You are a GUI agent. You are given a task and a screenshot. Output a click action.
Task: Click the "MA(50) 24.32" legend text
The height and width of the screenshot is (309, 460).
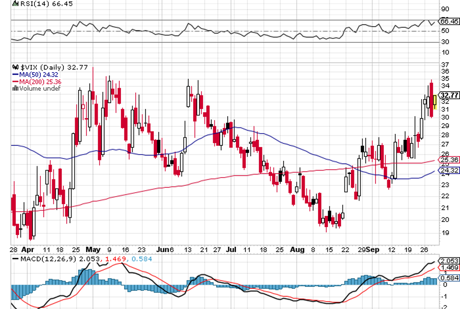tap(39, 75)
